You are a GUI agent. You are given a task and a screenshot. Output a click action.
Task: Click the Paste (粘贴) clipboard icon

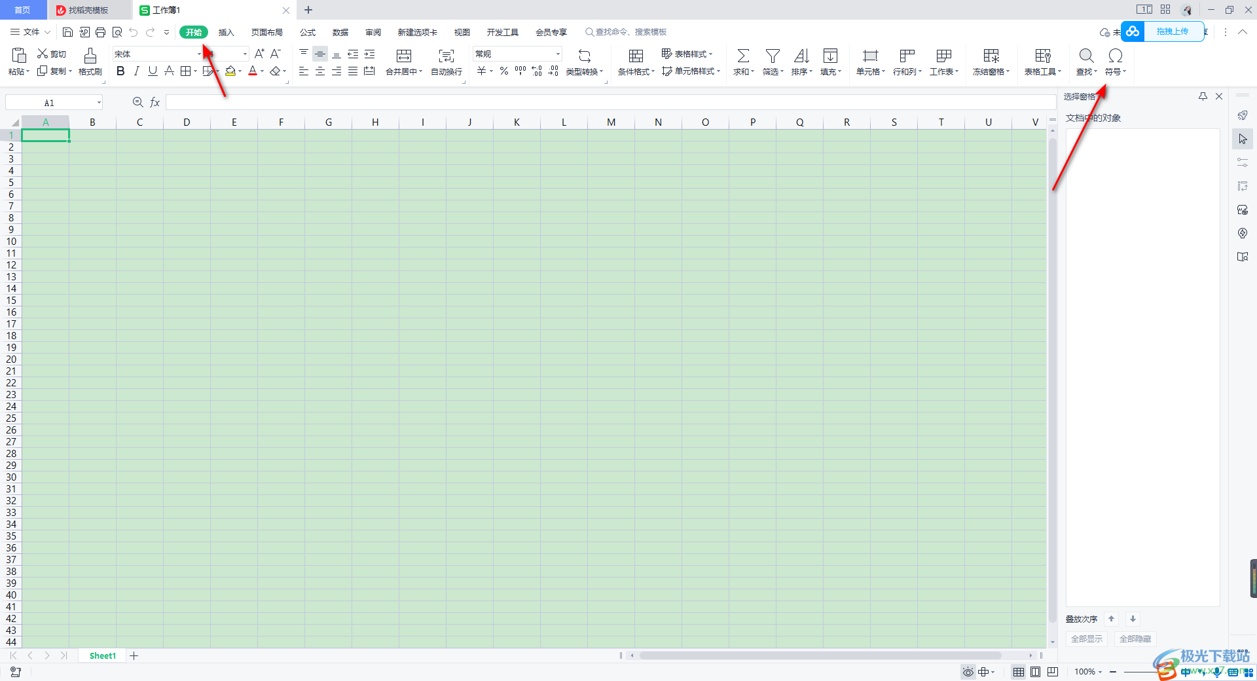click(x=19, y=55)
